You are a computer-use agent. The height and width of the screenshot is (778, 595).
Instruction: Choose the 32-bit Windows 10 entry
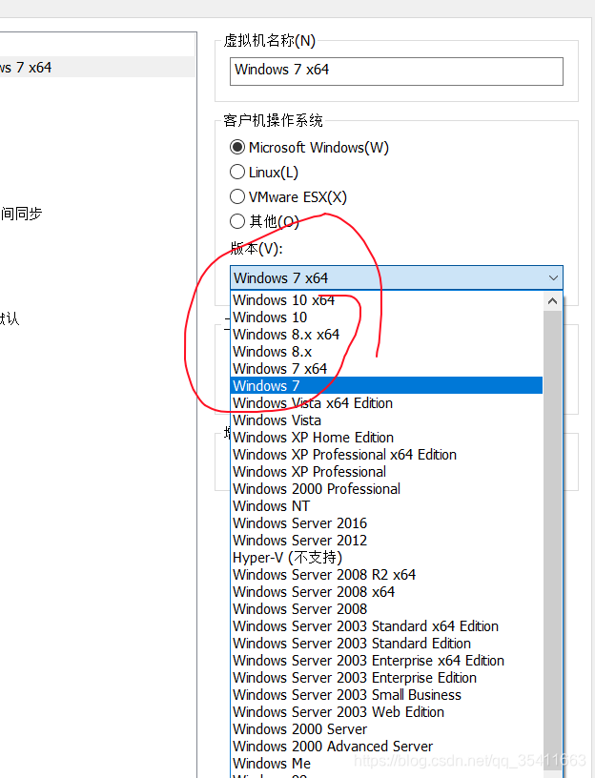click(387, 317)
